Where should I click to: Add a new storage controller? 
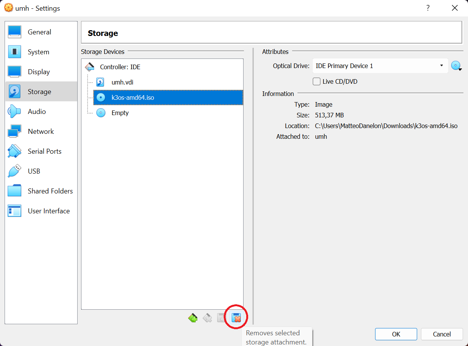(x=193, y=318)
